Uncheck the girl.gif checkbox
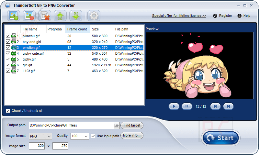Screen dimensions: 259x155 [8, 65]
